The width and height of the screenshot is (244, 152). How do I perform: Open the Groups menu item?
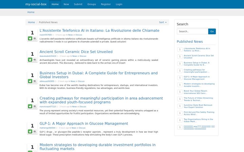(x=91, y=4)
